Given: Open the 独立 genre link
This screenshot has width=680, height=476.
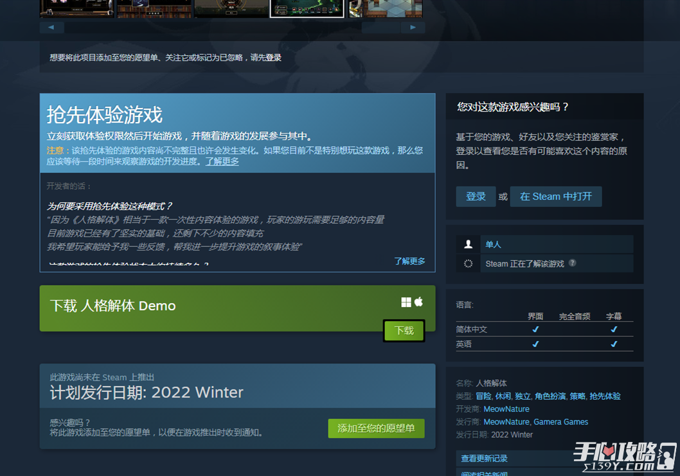Looking at the screenshot, I should pos(523,396).
